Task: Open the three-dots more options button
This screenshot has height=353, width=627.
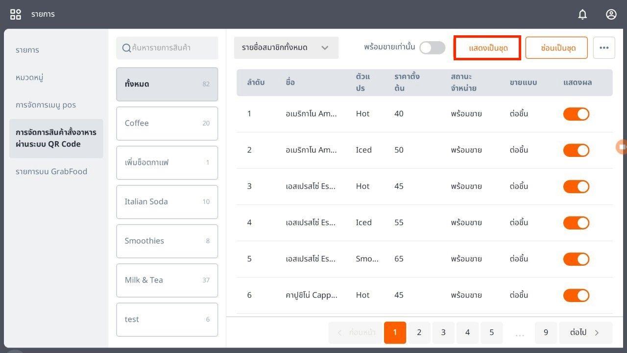Action: coord(604,48)
